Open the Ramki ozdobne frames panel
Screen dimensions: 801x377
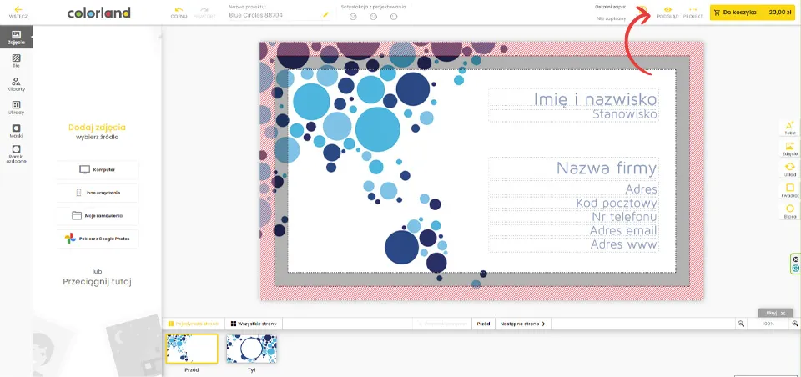click(x=16, y=153)
